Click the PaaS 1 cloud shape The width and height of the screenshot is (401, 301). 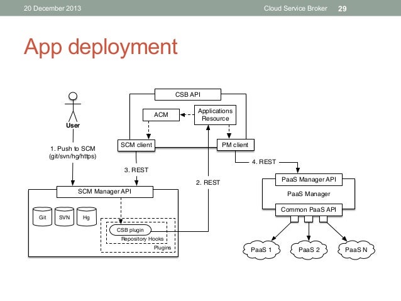coord(261,249)
